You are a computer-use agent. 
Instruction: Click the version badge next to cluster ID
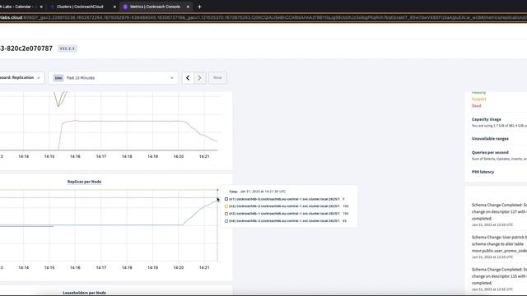pos(68,49)
